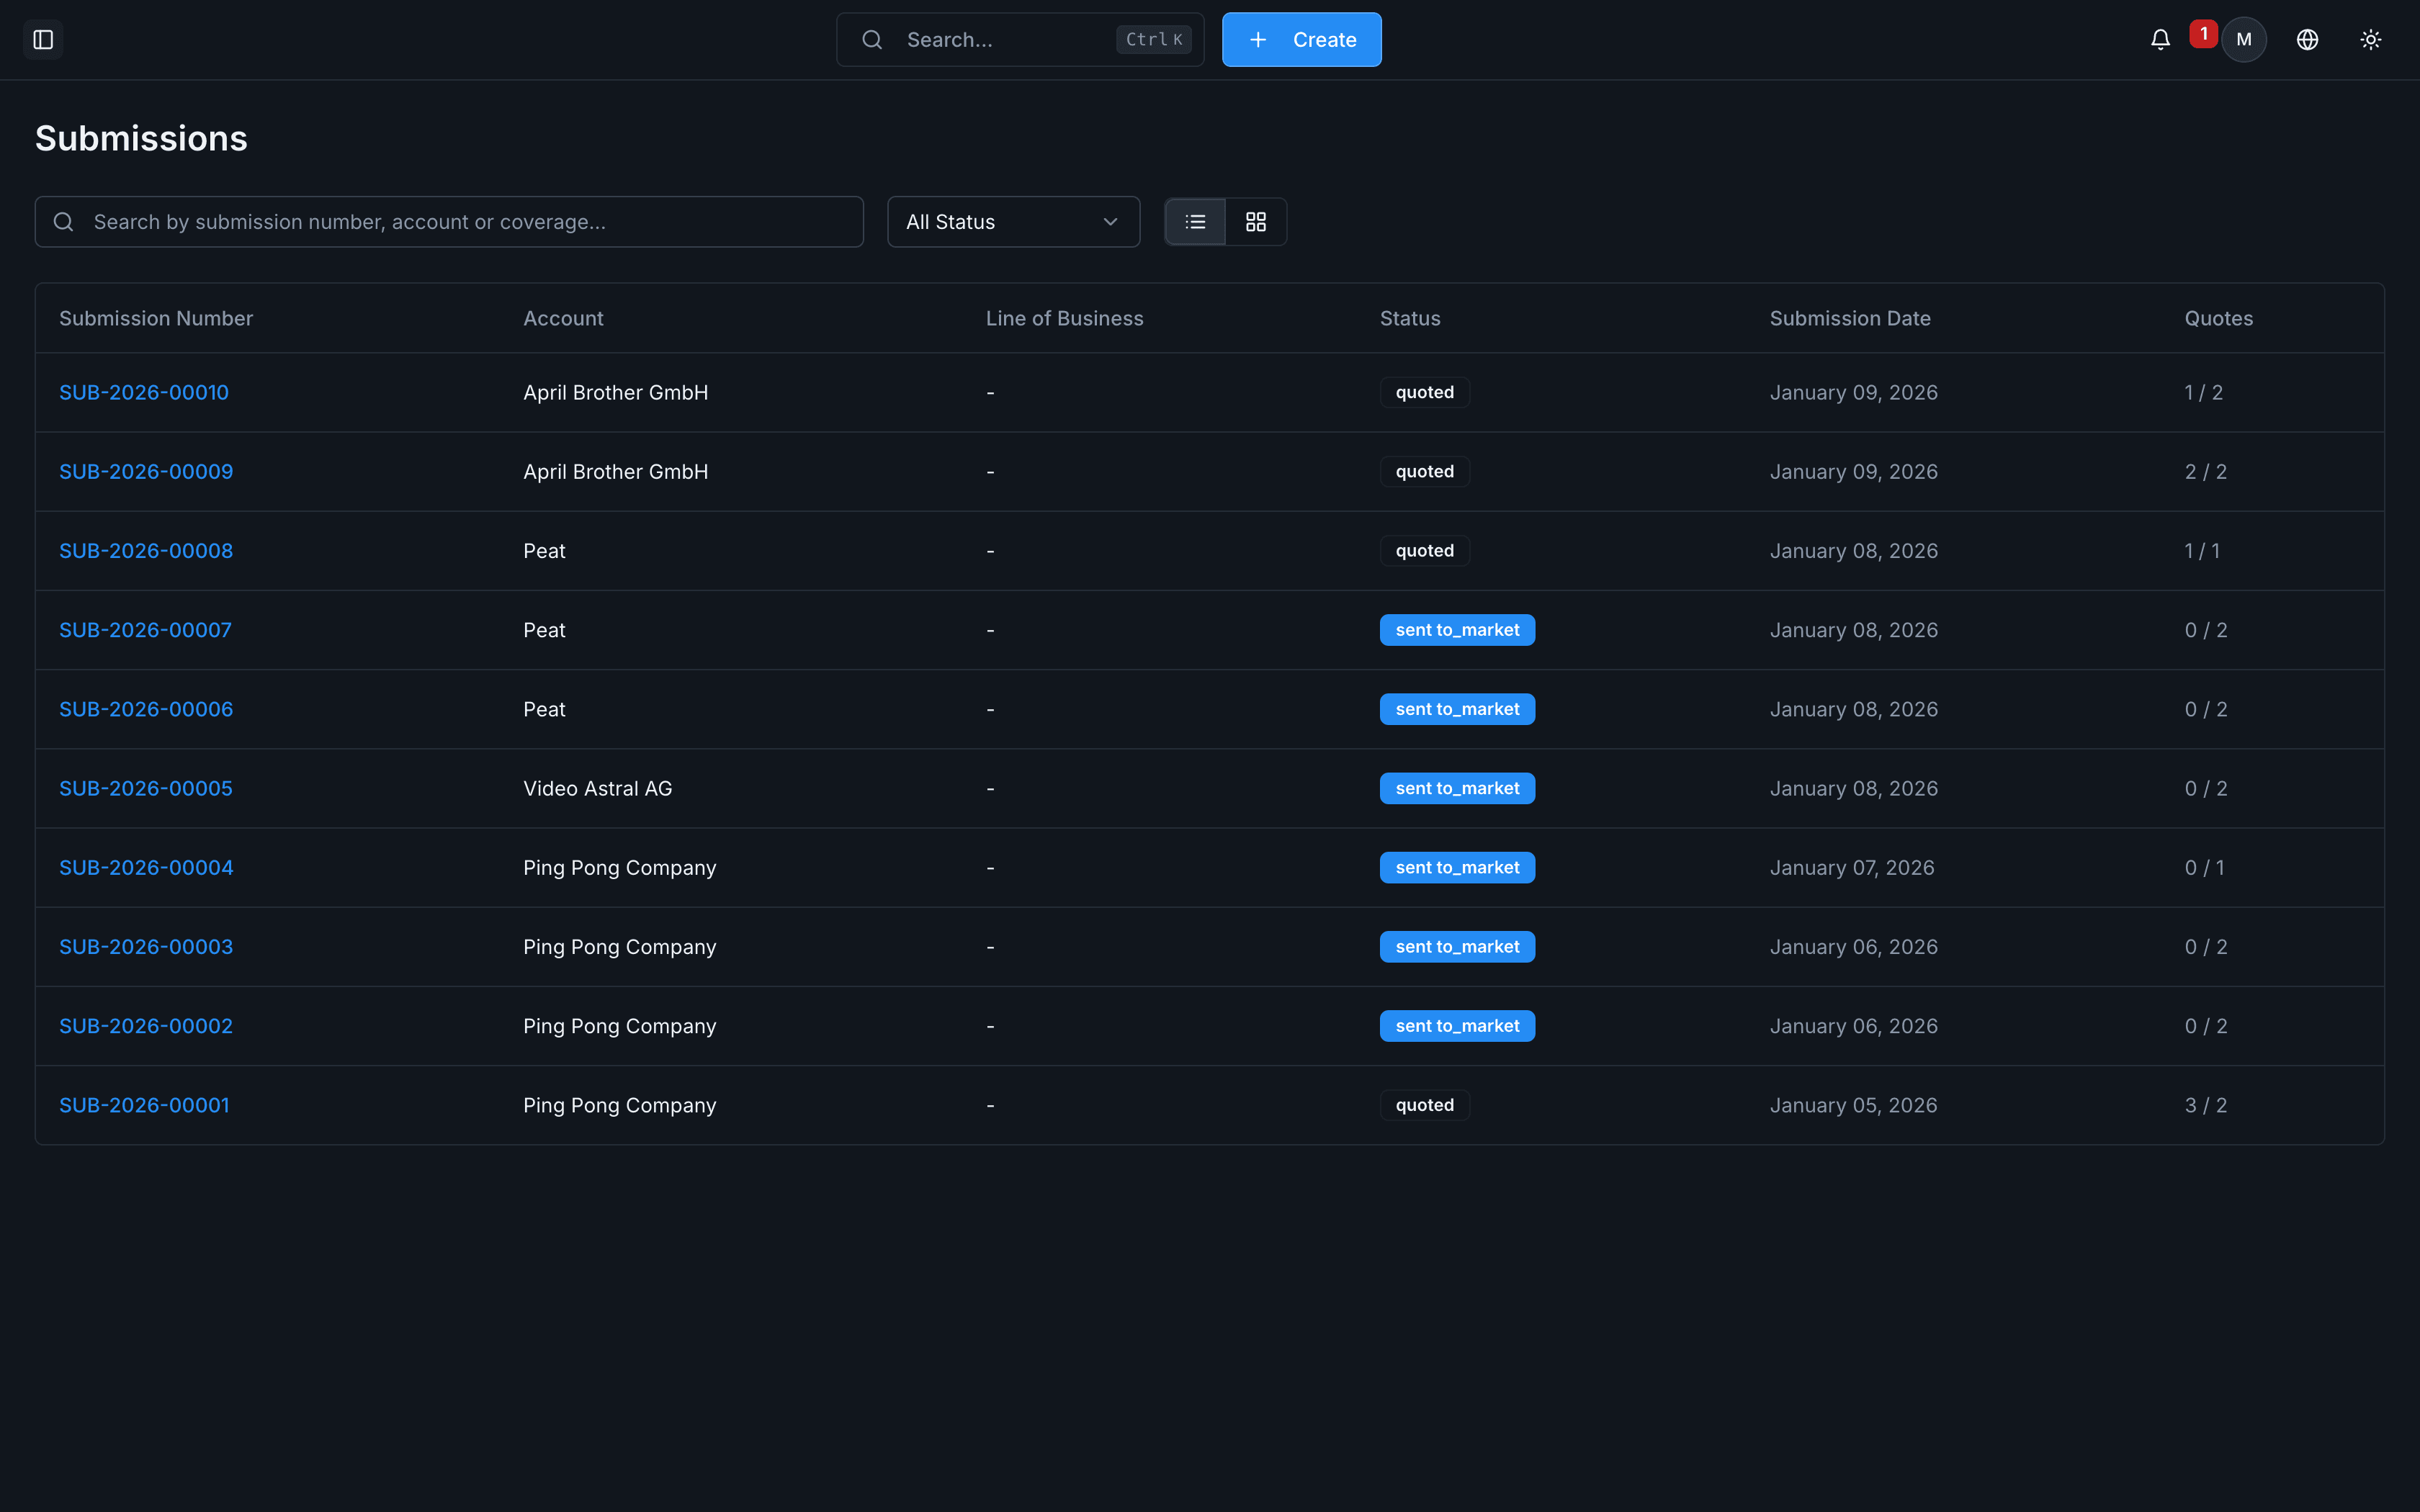2420x1512 pixels.
Task: Click the All Status dropdown chevron
Action: 1110,222
